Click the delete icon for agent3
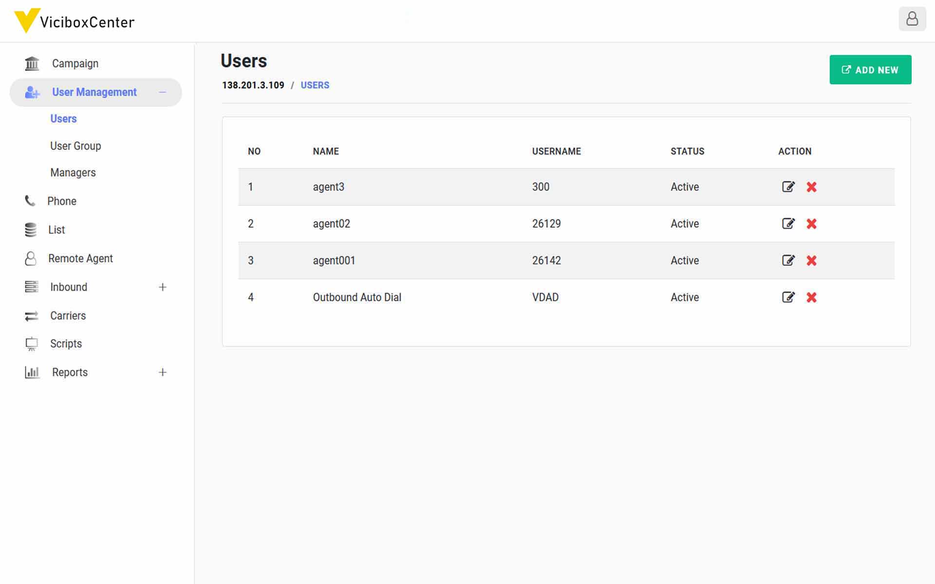Screen dimensions: 935x584 (811, 186)
